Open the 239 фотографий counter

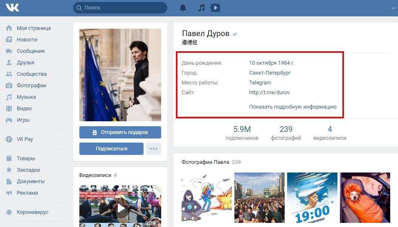coord(286,133)
